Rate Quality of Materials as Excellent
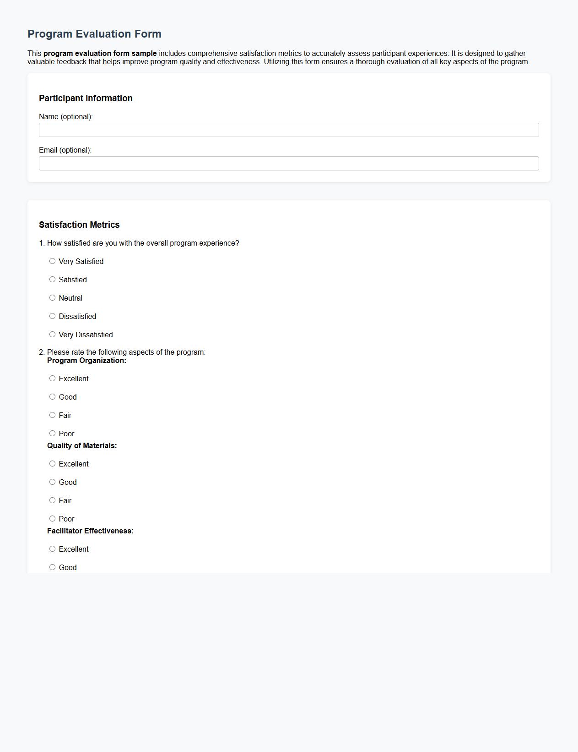578x752 pixels. click(52, 463)
